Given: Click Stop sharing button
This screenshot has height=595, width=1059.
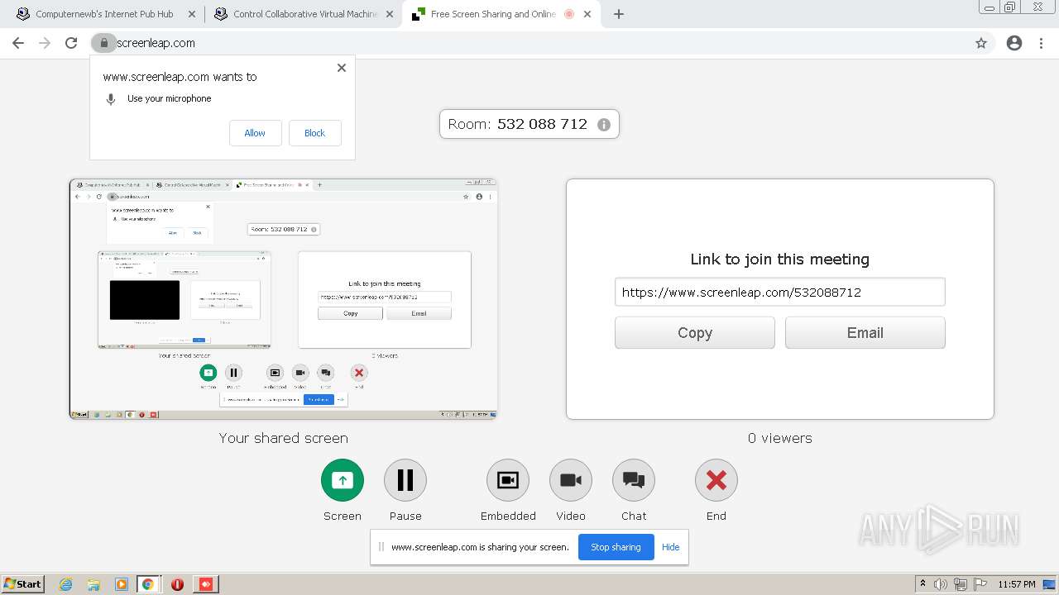Looking at the screenshot, I should 616,547.
